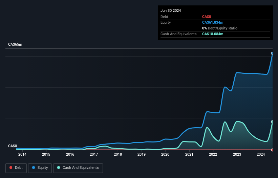Click the 2015 x-axis label
The width and height of the screenshot is (278, 178).
pos(46,154)
